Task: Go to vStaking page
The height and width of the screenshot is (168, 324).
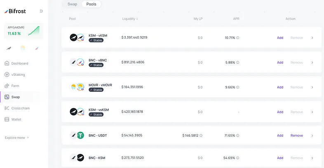Action: click(x=18, y=75)
